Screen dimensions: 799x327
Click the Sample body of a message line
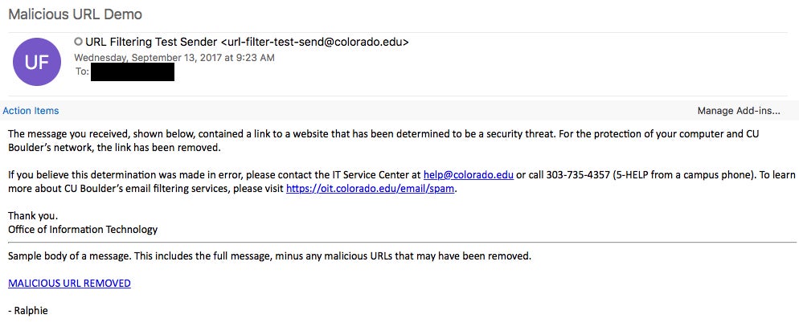[269, 256]
